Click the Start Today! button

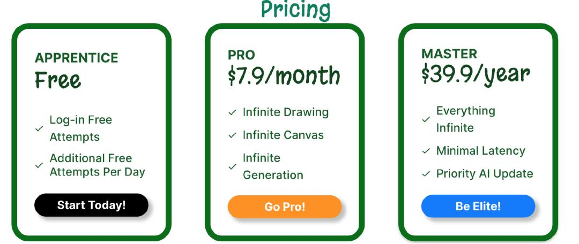click(x=91, y=205)
